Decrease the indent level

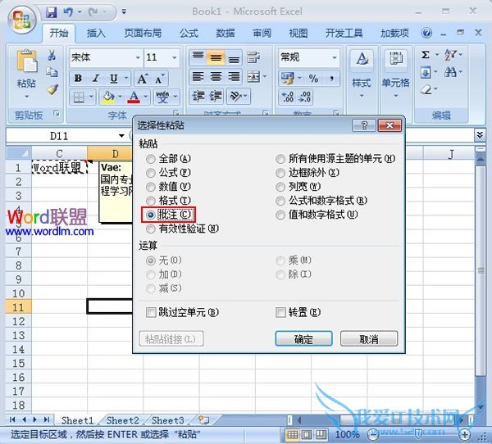point(198,96)
